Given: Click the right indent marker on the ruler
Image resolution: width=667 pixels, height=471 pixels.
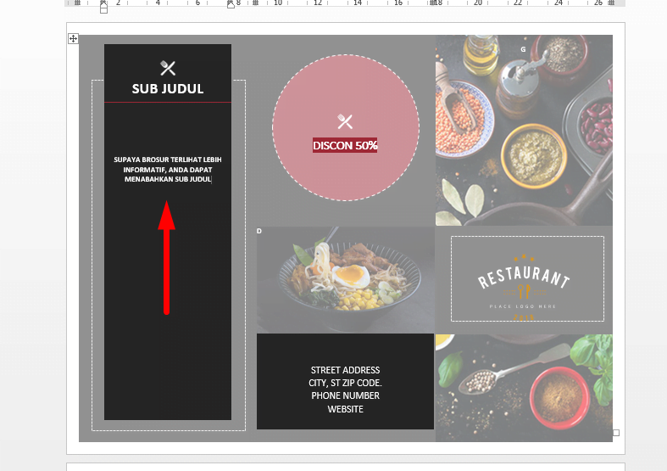Looking at the screenshot, I should tap(231, 4).
